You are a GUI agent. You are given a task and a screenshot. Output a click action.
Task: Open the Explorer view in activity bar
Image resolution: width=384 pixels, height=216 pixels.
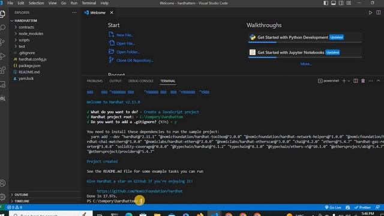click(x=2, y=14)
